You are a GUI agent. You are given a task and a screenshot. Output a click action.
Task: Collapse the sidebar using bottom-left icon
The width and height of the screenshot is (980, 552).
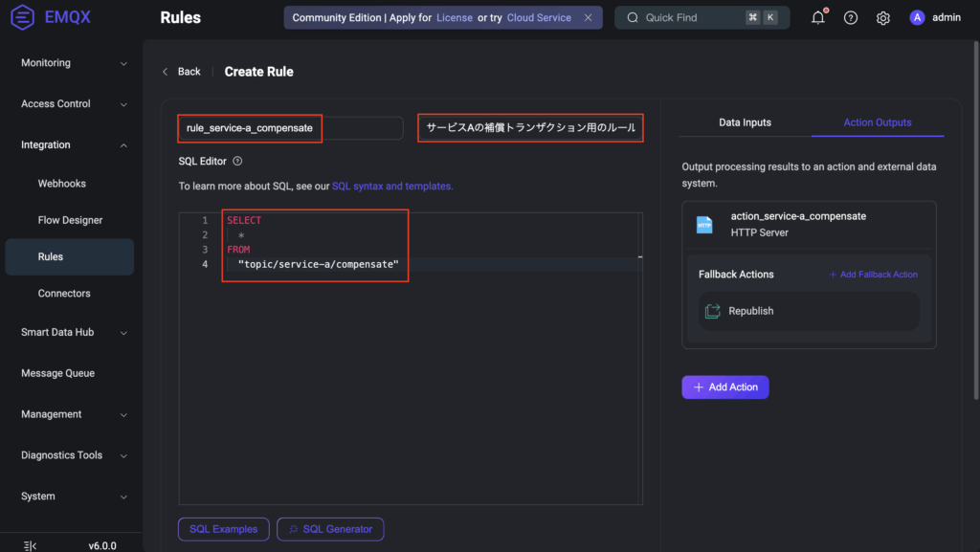30,545
